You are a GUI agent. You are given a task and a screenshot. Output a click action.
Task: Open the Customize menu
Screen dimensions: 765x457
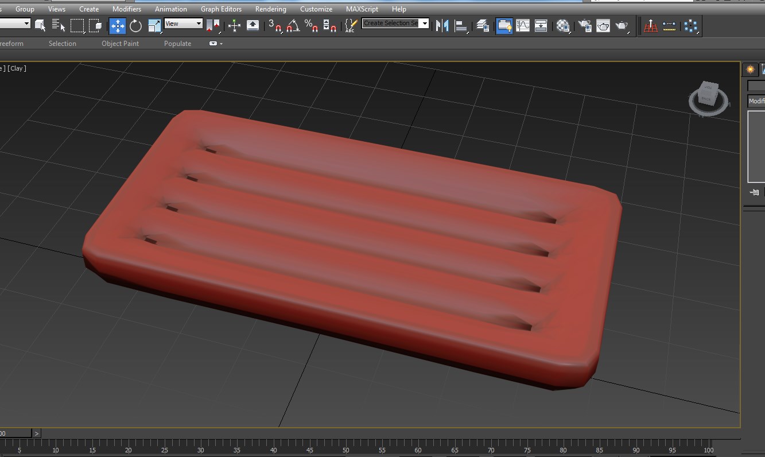click(316, 9)
